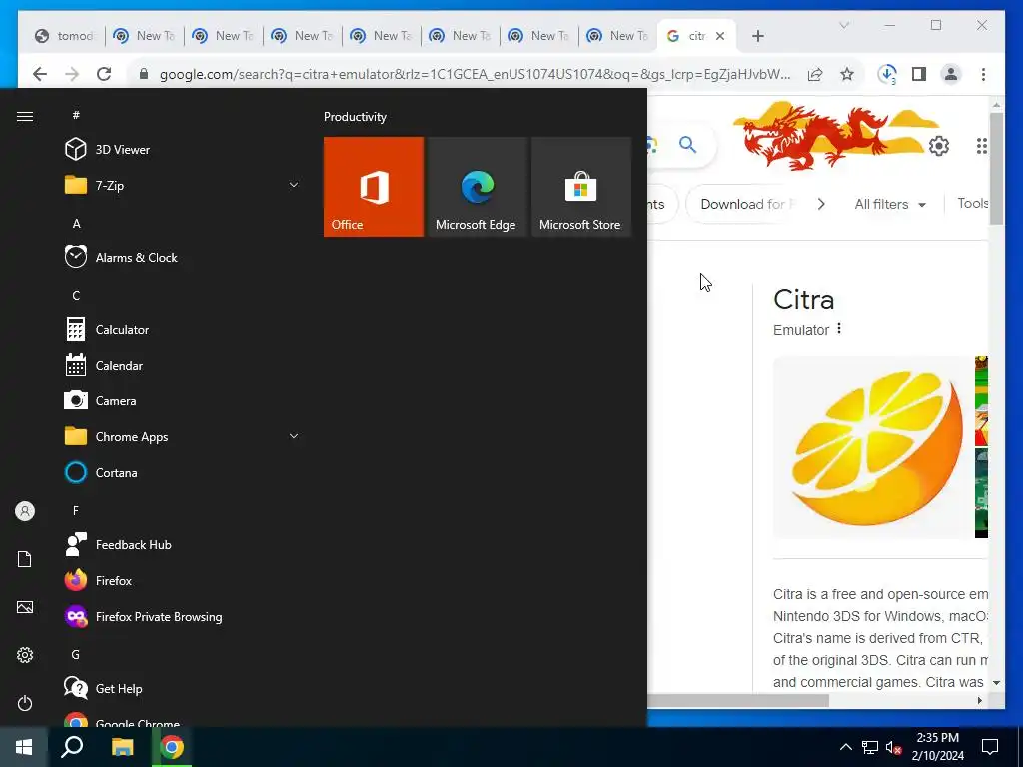Click the Microsoft Edge tile
The height and width of the screenshot is (767, 1023).
[x=477, y=187]
